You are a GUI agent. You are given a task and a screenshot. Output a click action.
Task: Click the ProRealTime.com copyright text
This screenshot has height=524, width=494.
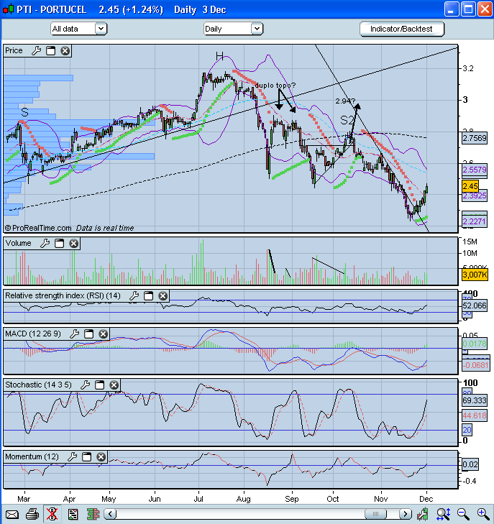pos(38,228)
